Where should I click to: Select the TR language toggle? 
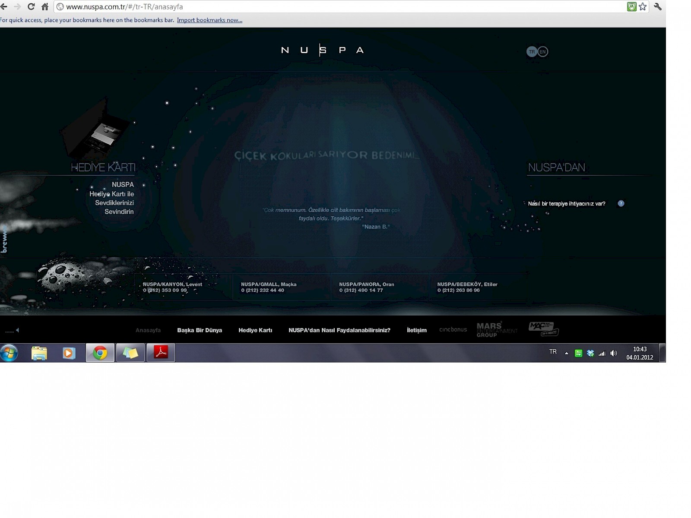[x=532, y=52]
